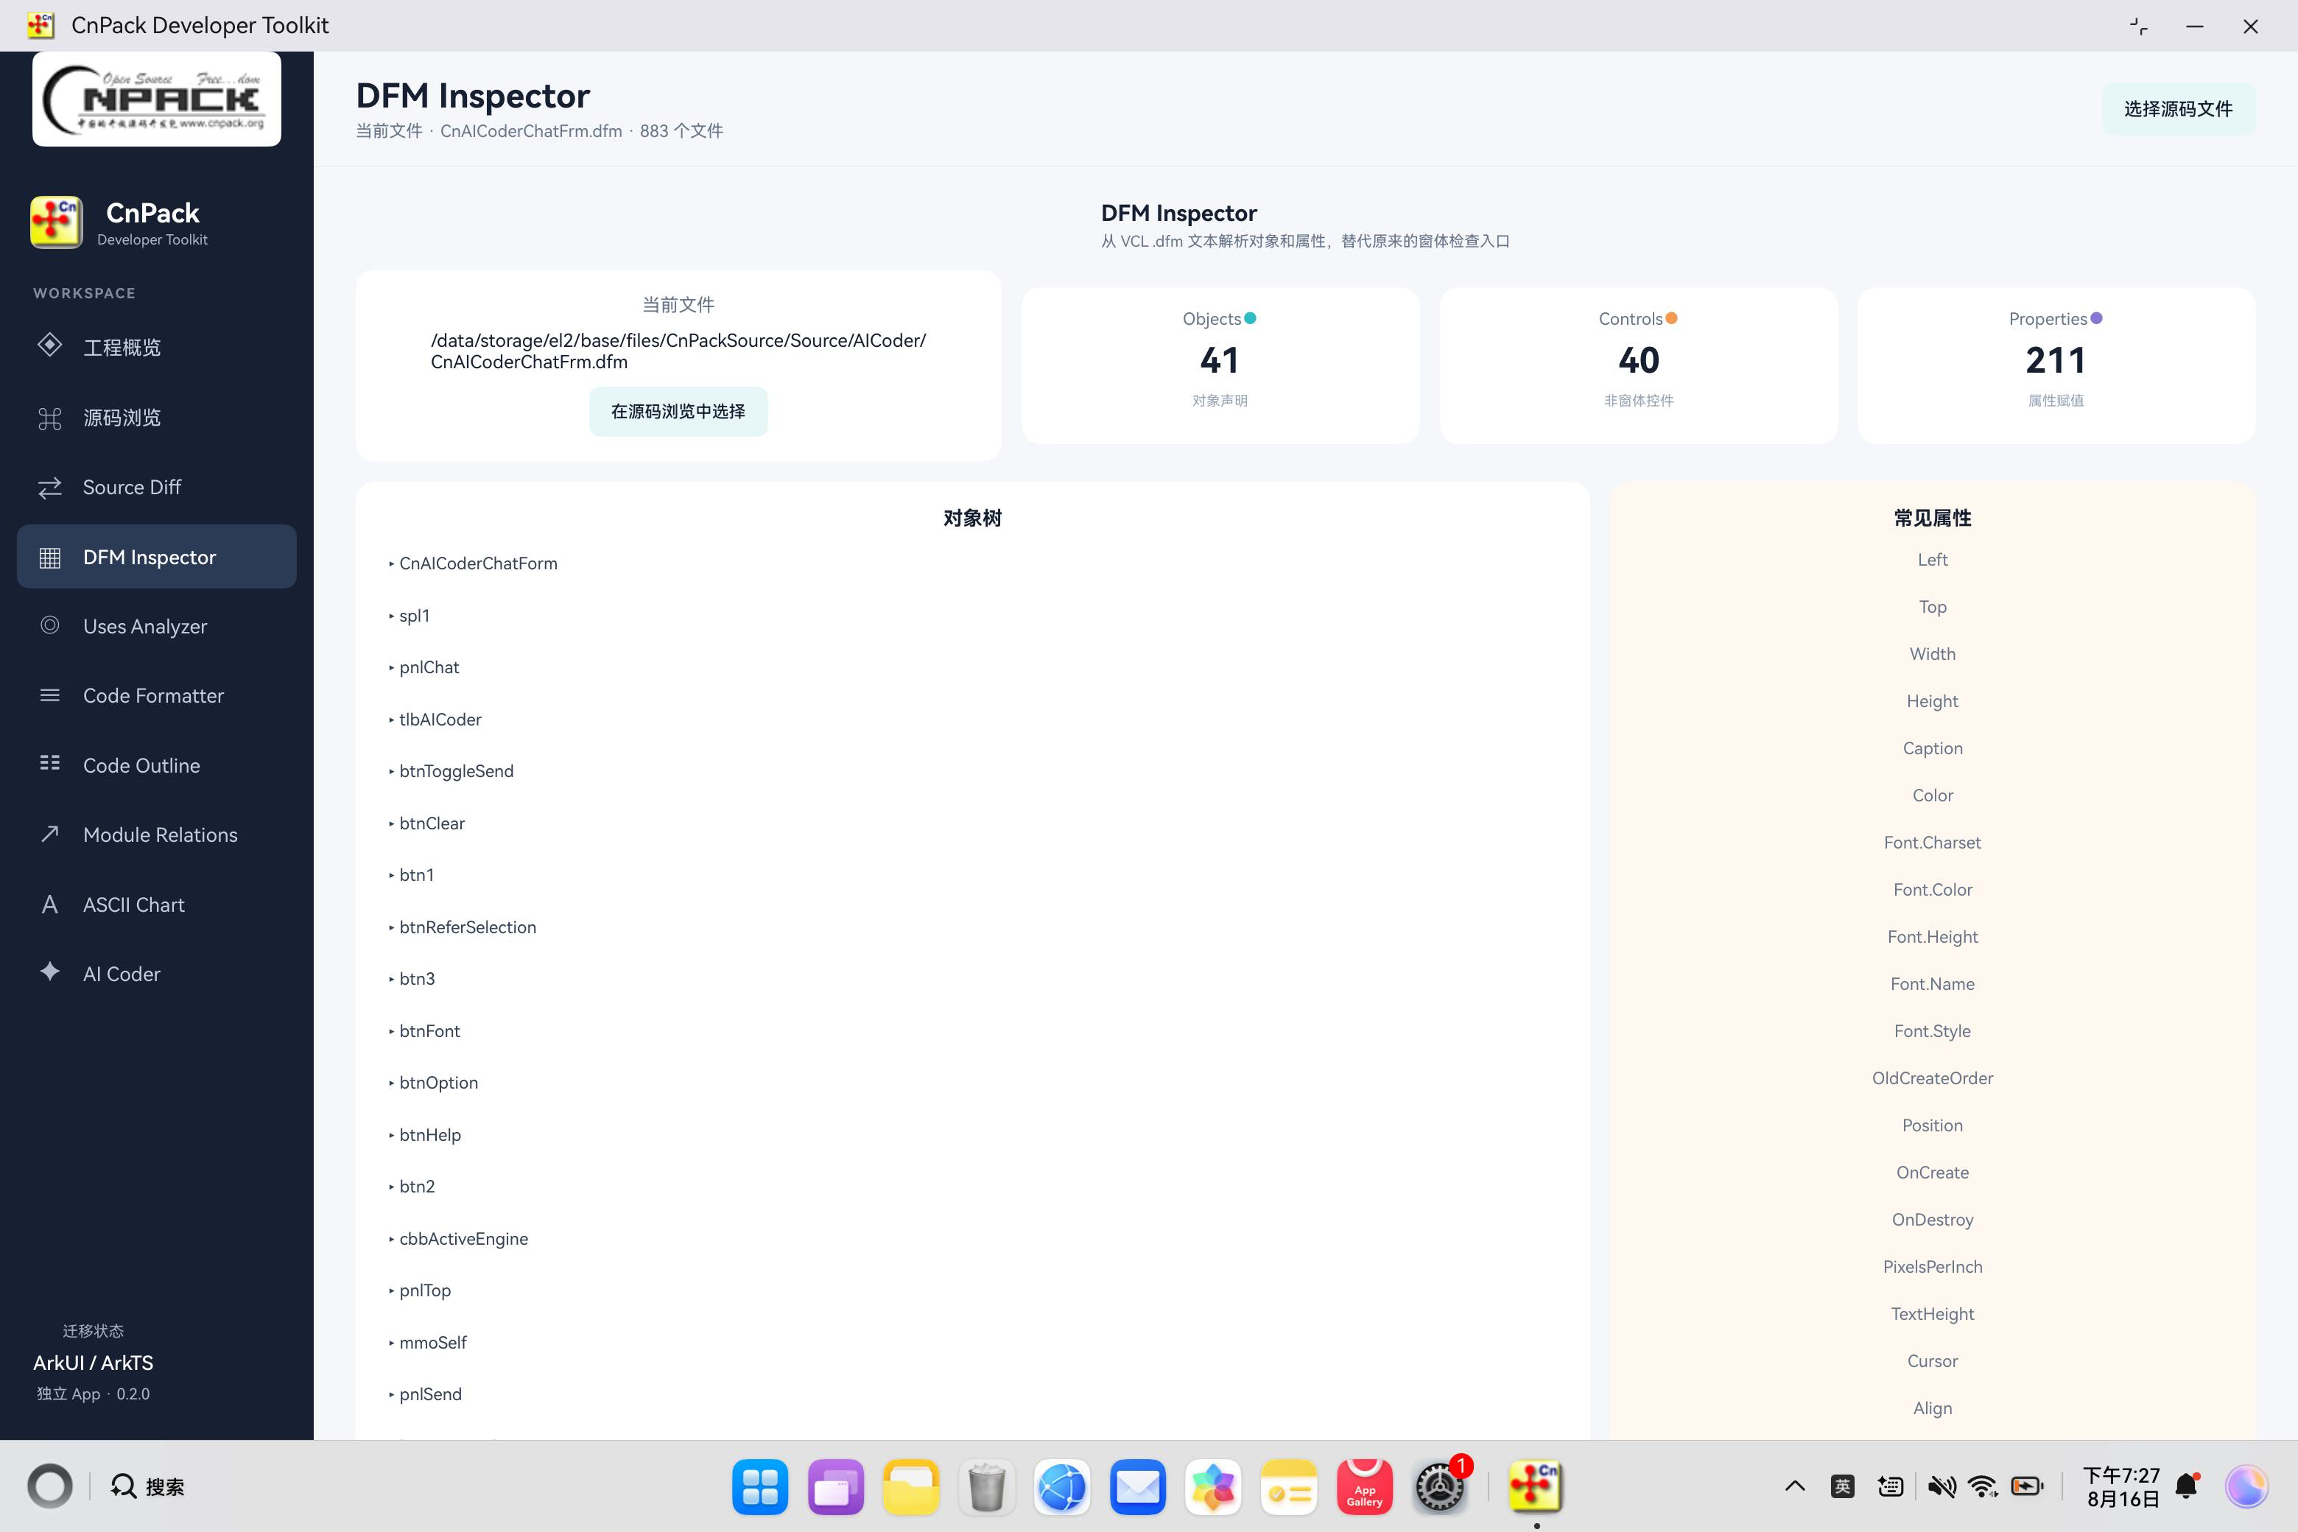Click the 源码浏览 command icon in sidebar
The image size is (2298, 1532).
[x=50, y=418]
